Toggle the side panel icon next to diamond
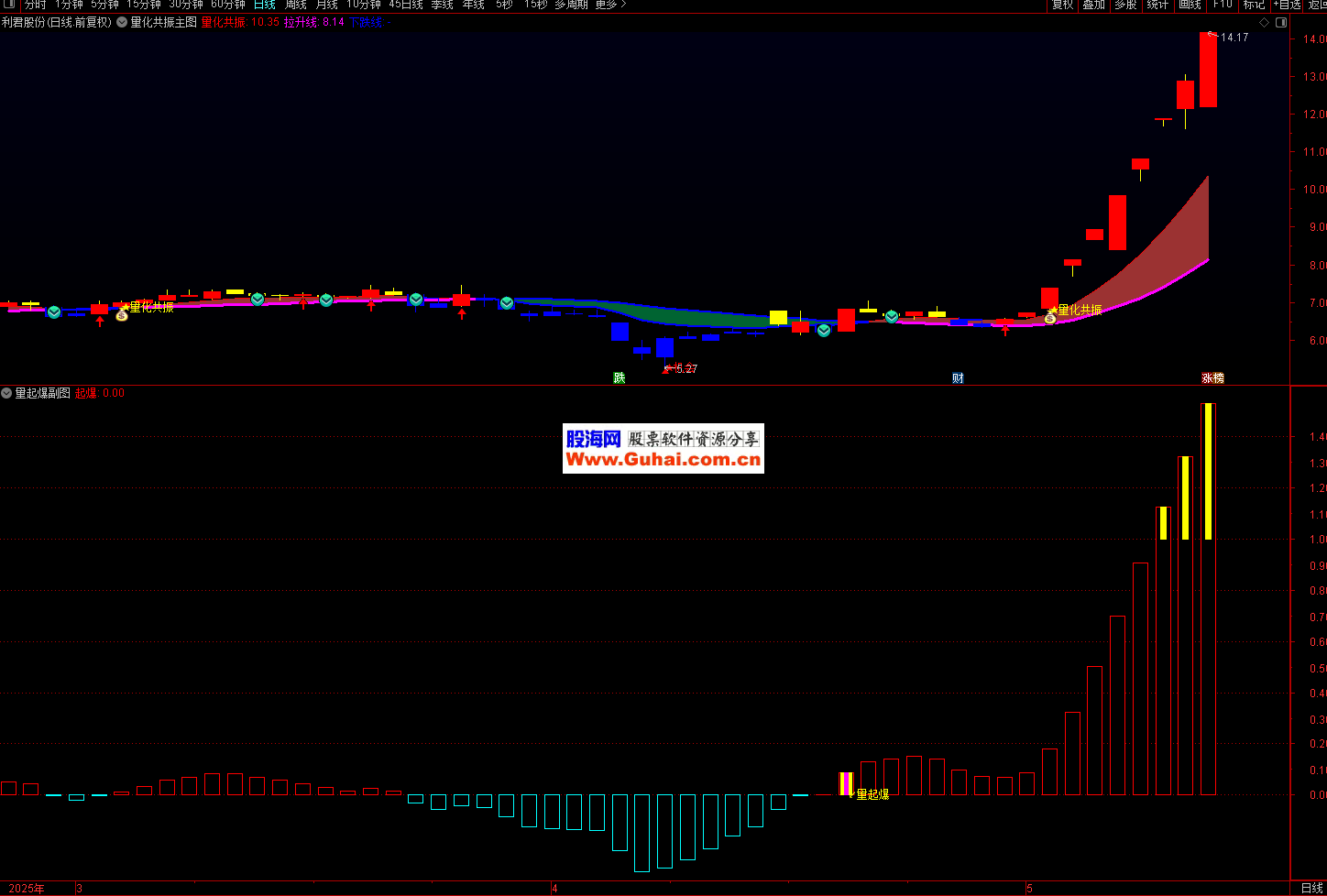 click(x=1281, y=23)
